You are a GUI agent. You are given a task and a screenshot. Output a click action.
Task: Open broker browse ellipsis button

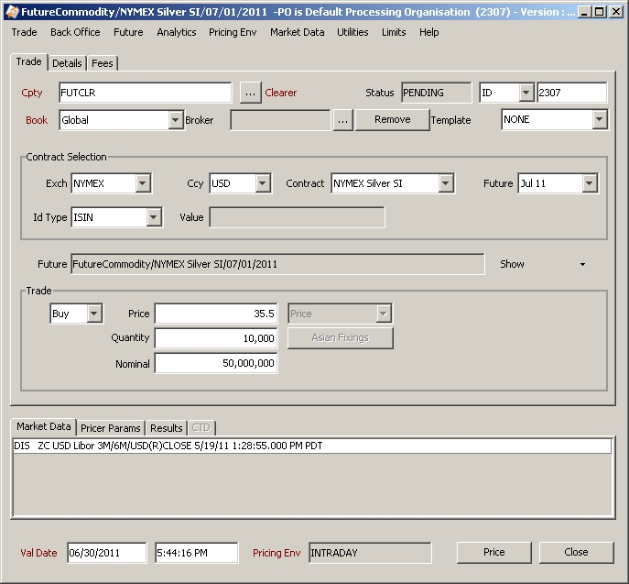pyautogui.click(x=342, y=120)
